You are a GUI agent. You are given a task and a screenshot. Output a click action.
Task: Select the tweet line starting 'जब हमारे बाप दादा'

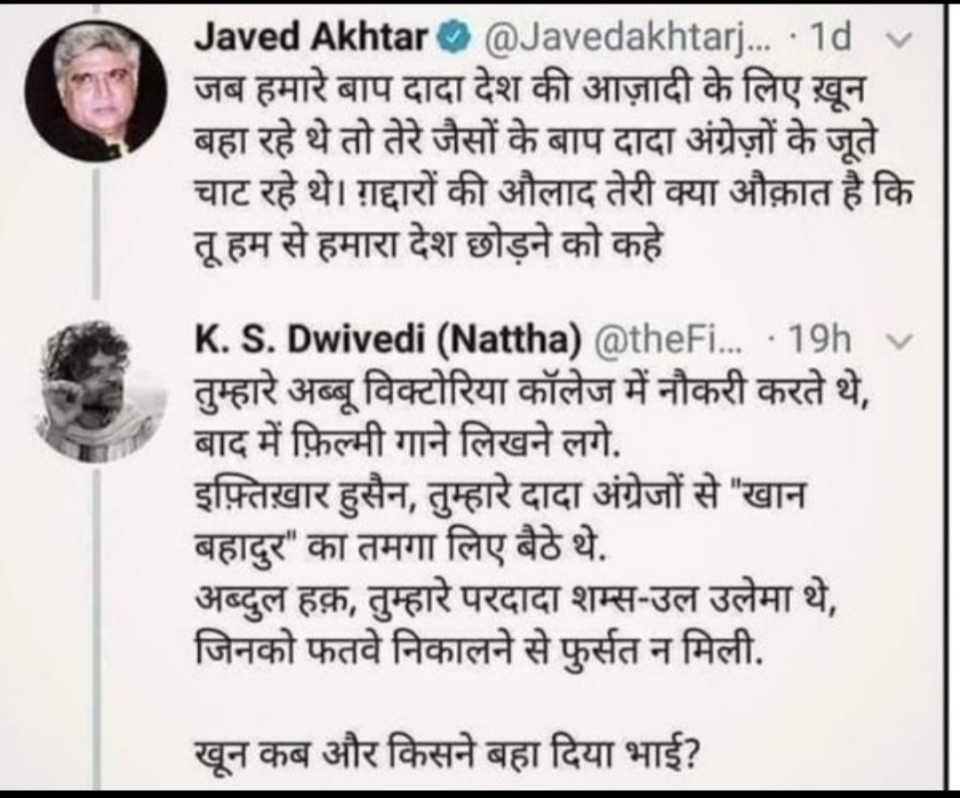[529, 91]
